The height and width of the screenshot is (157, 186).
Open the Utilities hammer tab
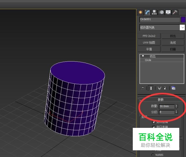tap(175, 12)
